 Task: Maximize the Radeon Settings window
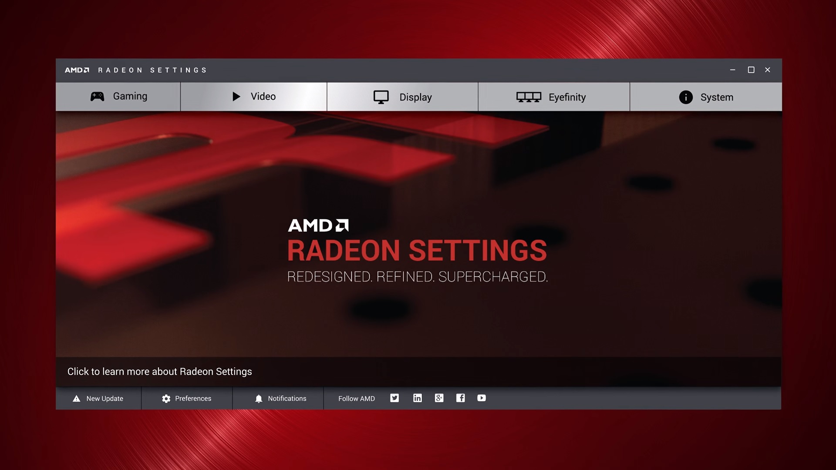751,70
